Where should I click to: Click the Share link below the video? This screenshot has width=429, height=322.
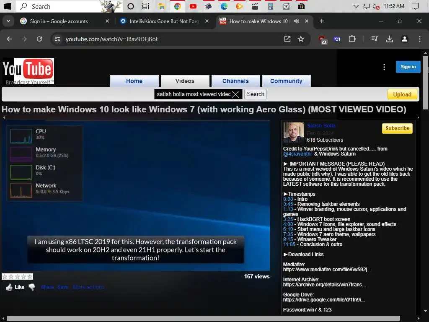coord(47,287)
